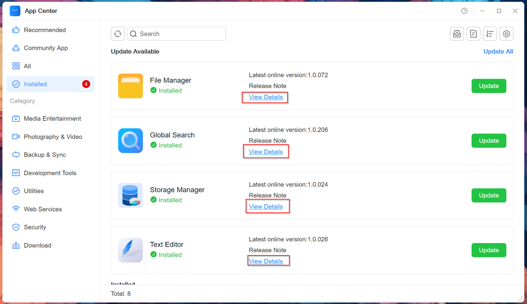Click the refresh icon beside Search
The height and width of the screenshot is (304, 527).
118,34
